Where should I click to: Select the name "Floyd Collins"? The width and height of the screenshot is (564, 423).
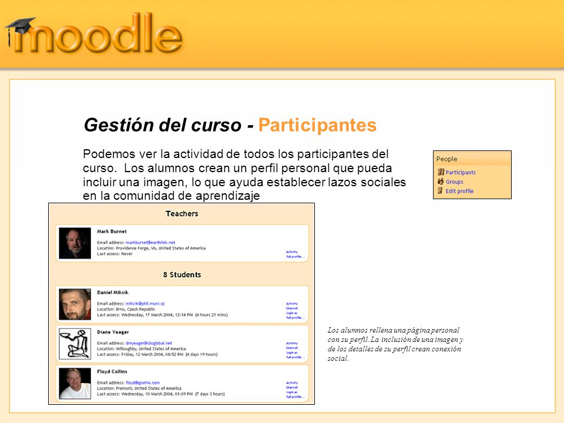click(112, 371)
